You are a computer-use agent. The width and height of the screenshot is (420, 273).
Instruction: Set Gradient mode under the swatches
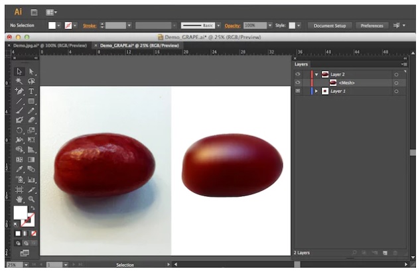[26, 233]
